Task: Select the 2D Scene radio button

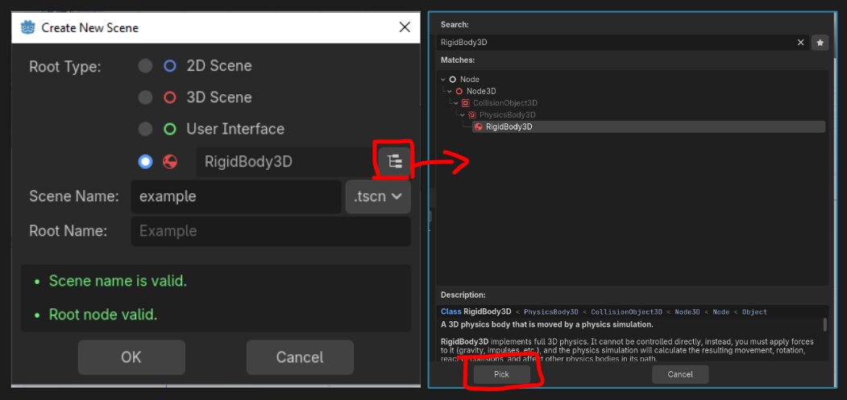Action: point(145,66)
